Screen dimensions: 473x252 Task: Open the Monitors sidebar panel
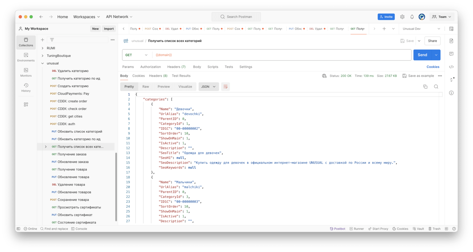(x=26, y=72)
